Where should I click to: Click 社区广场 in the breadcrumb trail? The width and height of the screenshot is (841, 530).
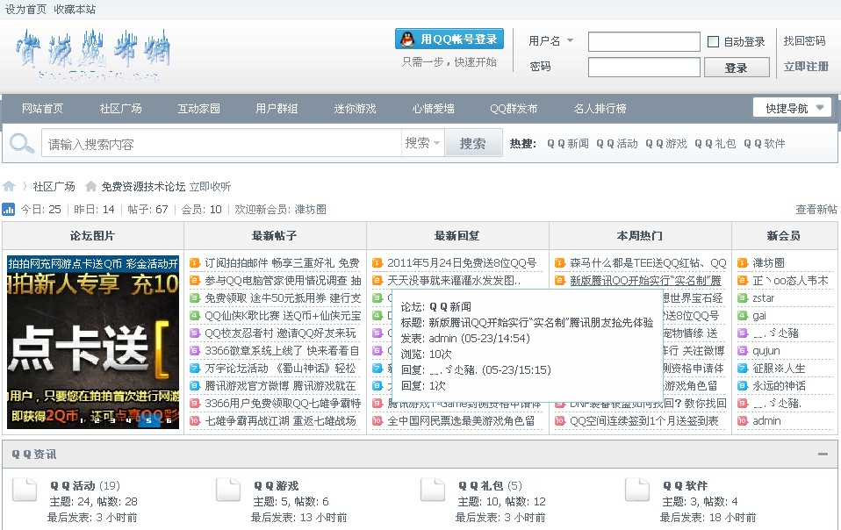click(54, 187)
